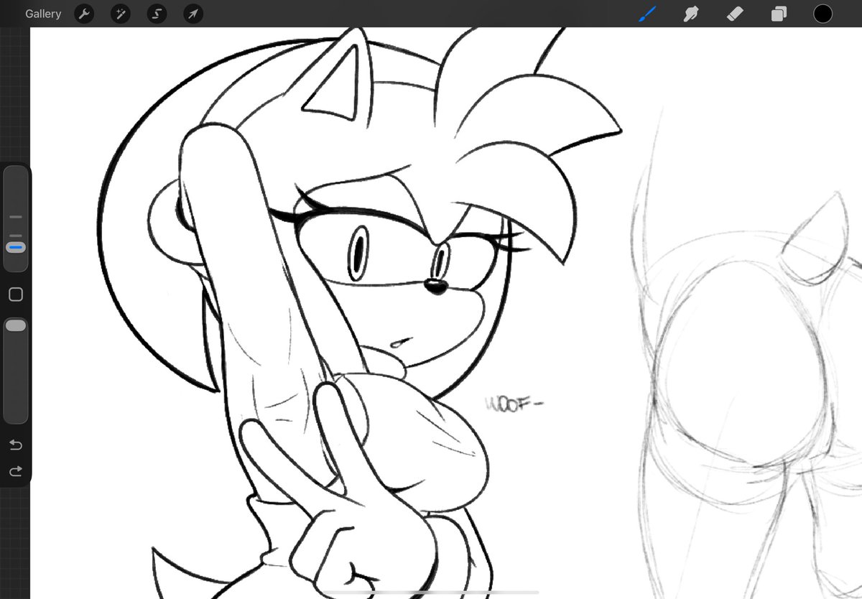Return to the Gallery
The width and height of the screenshot is (862, 599).
coord(43,14)
